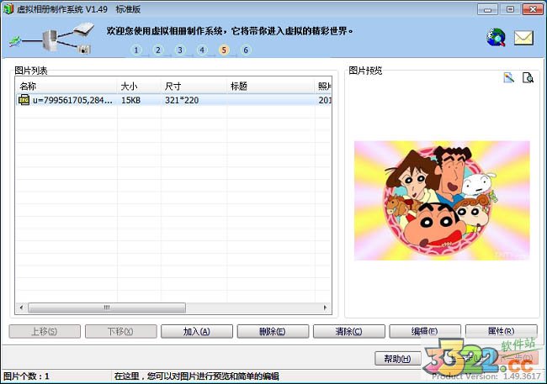Click the horizontal scrollbar thumb in list
This screenshot has height=384, width=547.
tap(107, 308)
